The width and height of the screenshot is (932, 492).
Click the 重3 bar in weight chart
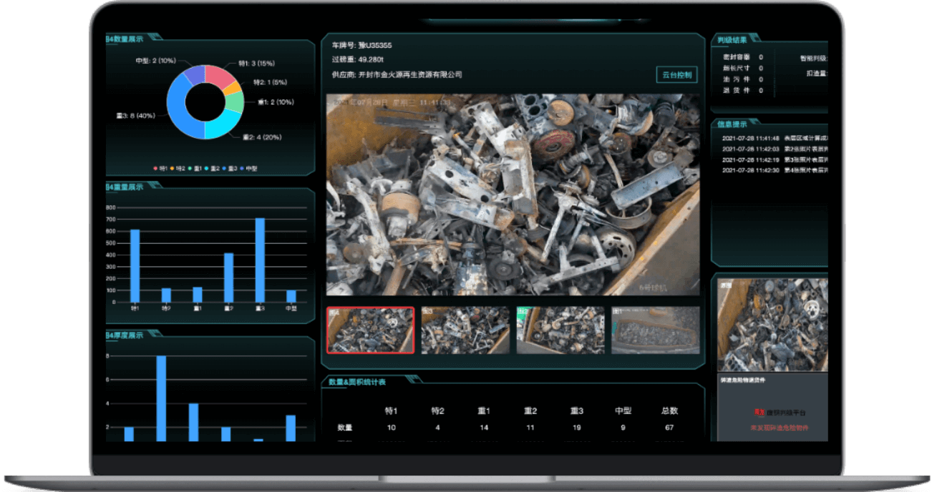click(x=260, y=260)
